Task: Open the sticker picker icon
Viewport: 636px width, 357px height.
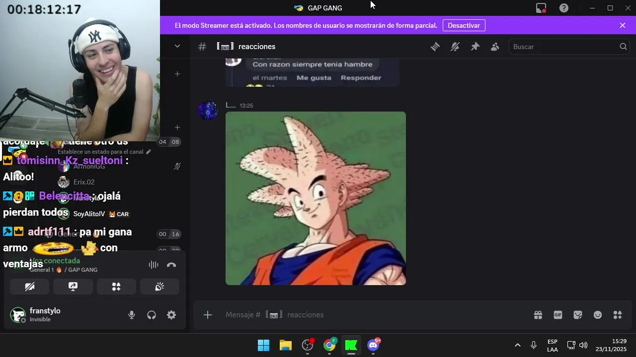Action: click(x=578, y=315)
